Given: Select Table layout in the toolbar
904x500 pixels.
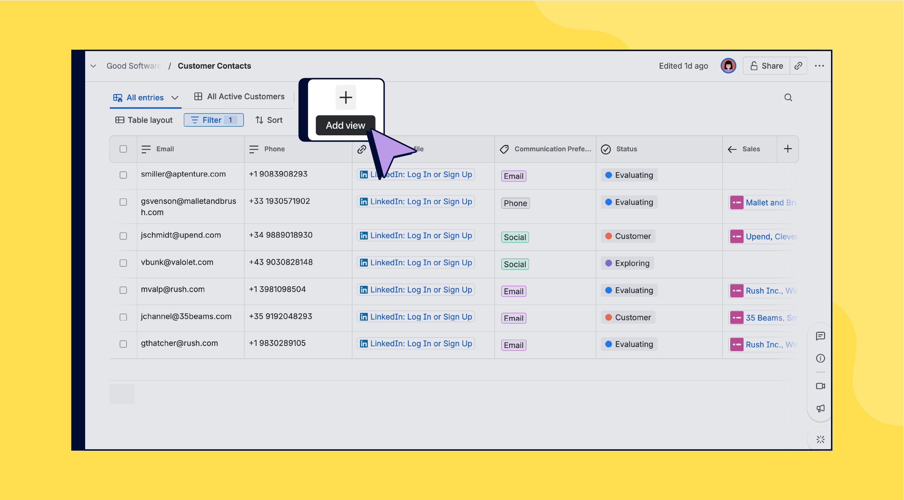Looking at the screenshot, I should 144,120.
